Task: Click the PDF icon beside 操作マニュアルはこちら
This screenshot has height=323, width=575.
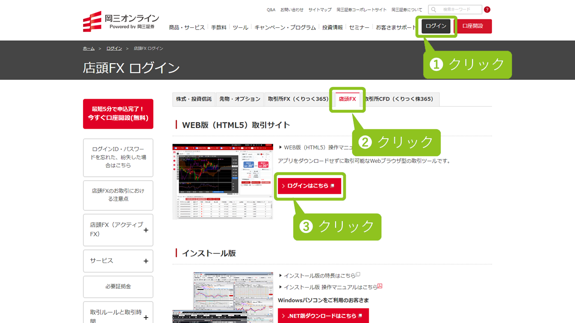Action: point(380,286)
